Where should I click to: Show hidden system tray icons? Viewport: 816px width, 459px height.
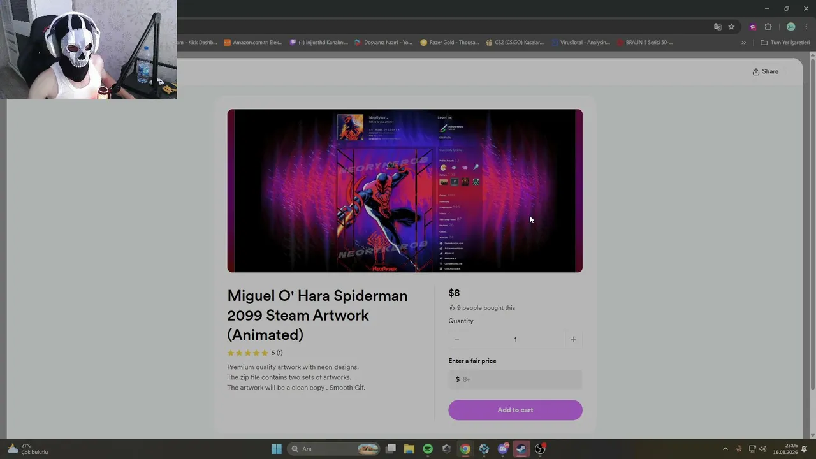pyautogui.click(x=725, y=449)
